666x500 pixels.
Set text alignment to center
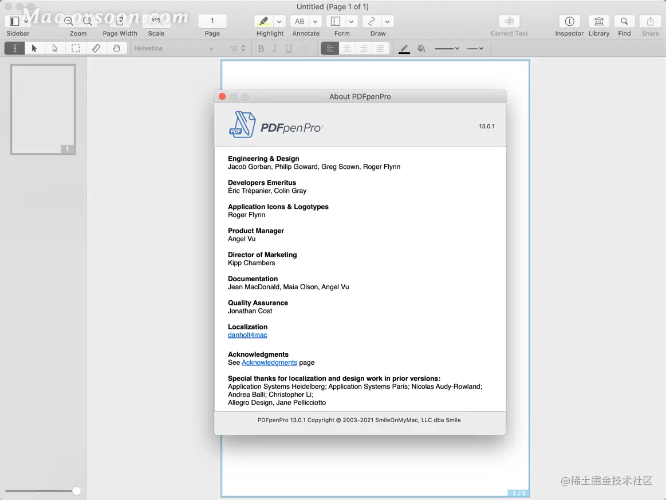point(347,49)
